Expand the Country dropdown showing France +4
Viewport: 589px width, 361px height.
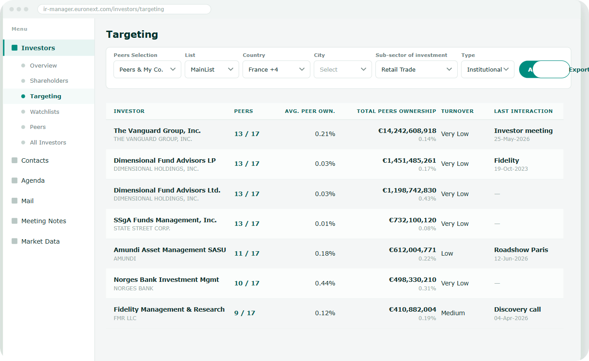[276, 69]
